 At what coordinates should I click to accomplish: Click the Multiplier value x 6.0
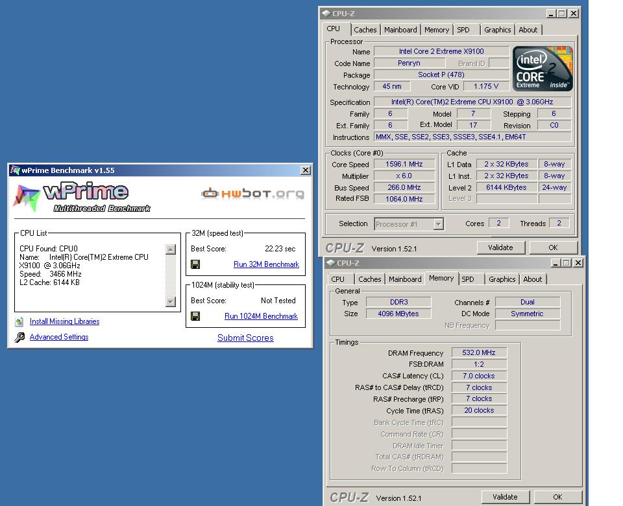tap(404, 176)
